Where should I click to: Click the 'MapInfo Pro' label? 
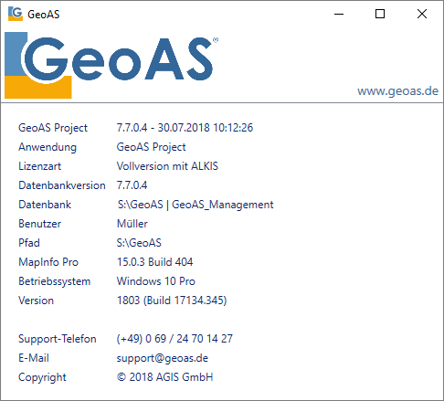[x=48, y=262]
